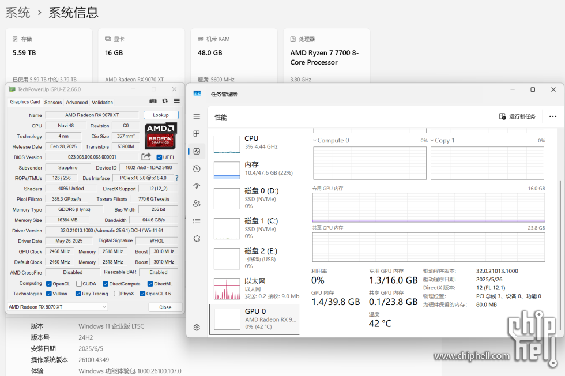Click the Driver Version field
Image resolution: width=565 pixels, height=376 pixels.
pos(112,230)
